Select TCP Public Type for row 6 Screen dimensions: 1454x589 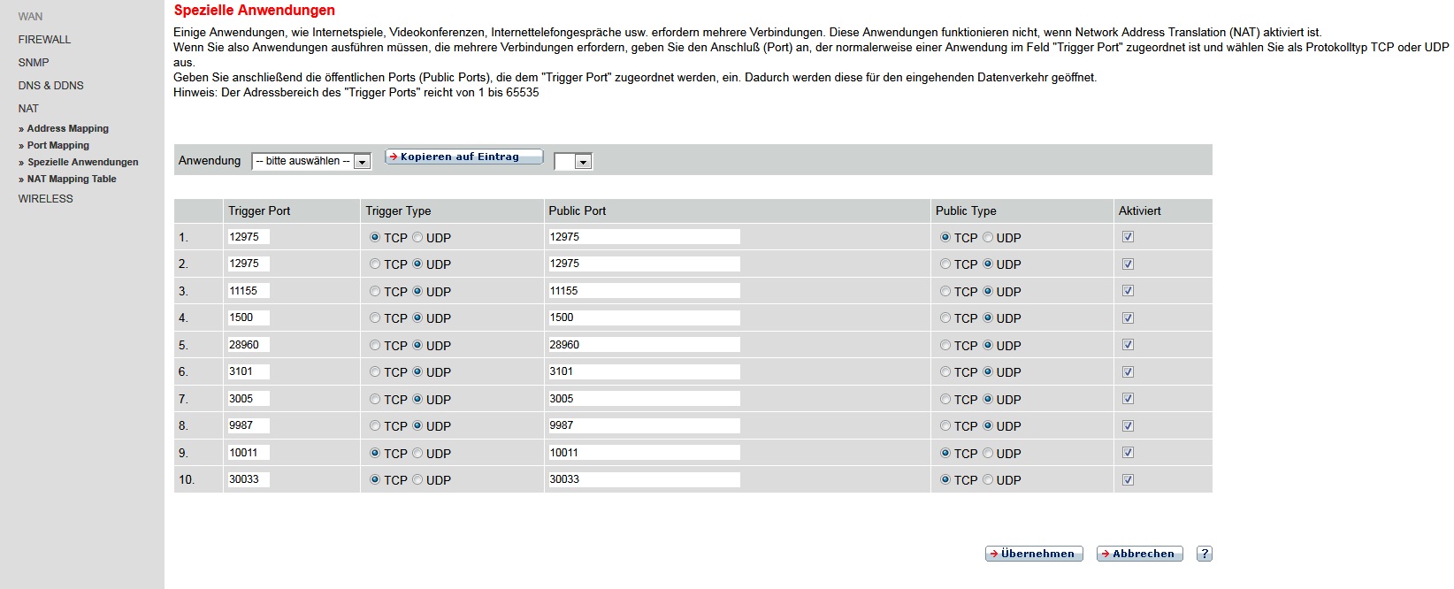945,371
